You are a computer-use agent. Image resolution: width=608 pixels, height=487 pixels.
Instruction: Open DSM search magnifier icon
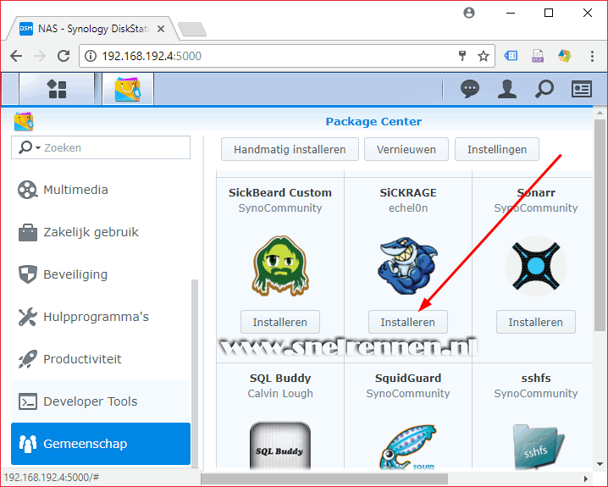[544, 89]
